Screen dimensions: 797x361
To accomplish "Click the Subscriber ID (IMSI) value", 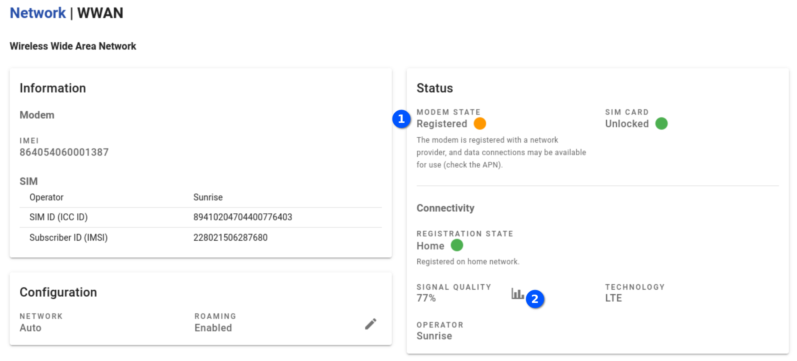I will tap(230, 238).
